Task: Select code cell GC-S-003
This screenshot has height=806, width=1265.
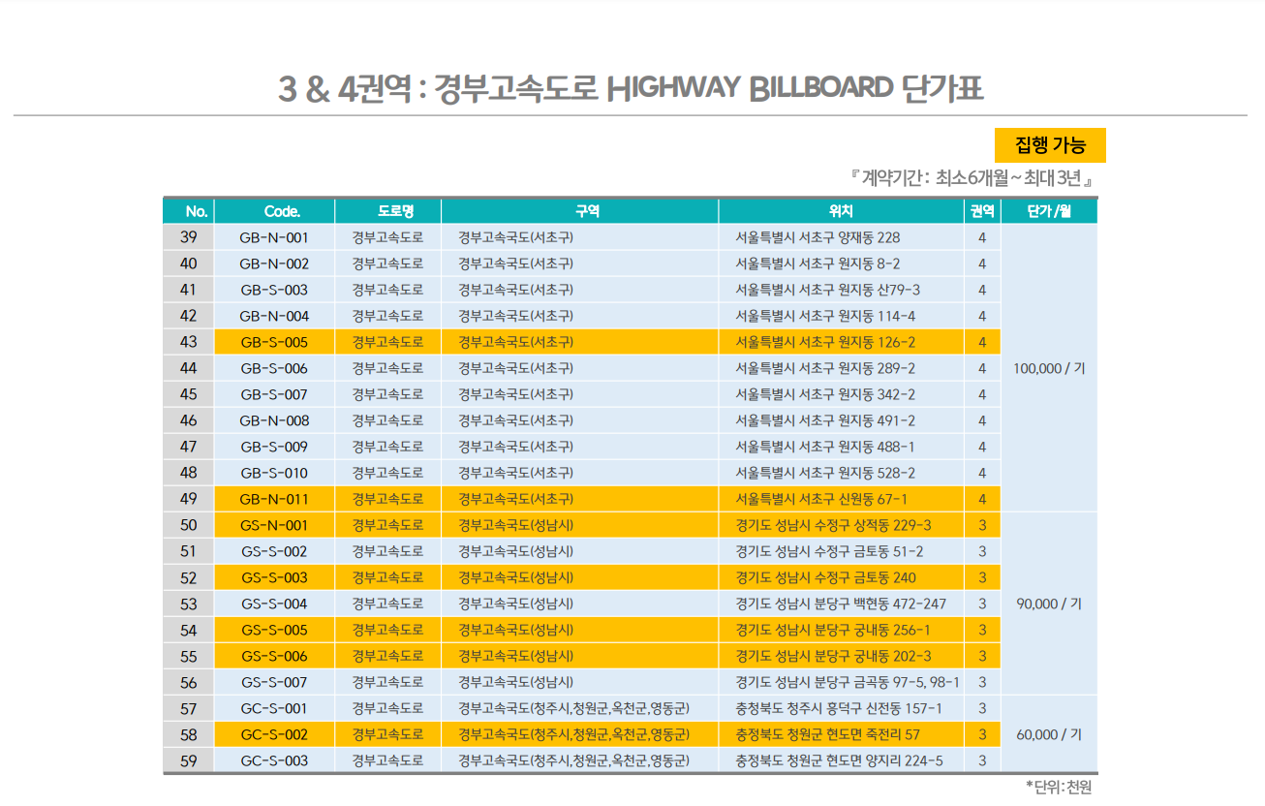Action: pos(275,760)
